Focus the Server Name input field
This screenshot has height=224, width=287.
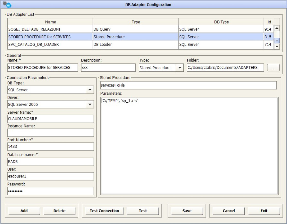coord(51,119)
